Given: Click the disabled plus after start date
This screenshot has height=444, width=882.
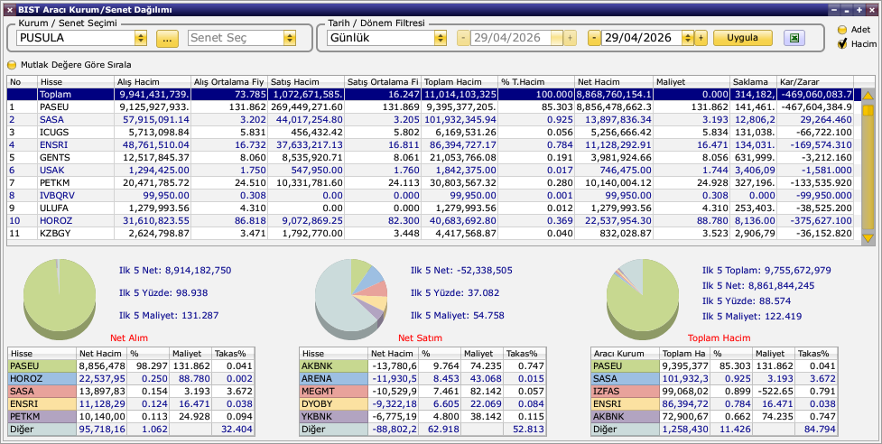Looking at the screenshot, I should [x=570, y=38].
